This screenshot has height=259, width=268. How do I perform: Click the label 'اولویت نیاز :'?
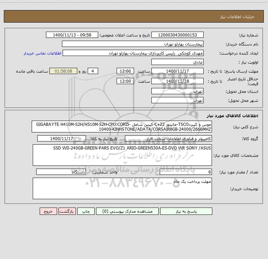pos(249,63)
